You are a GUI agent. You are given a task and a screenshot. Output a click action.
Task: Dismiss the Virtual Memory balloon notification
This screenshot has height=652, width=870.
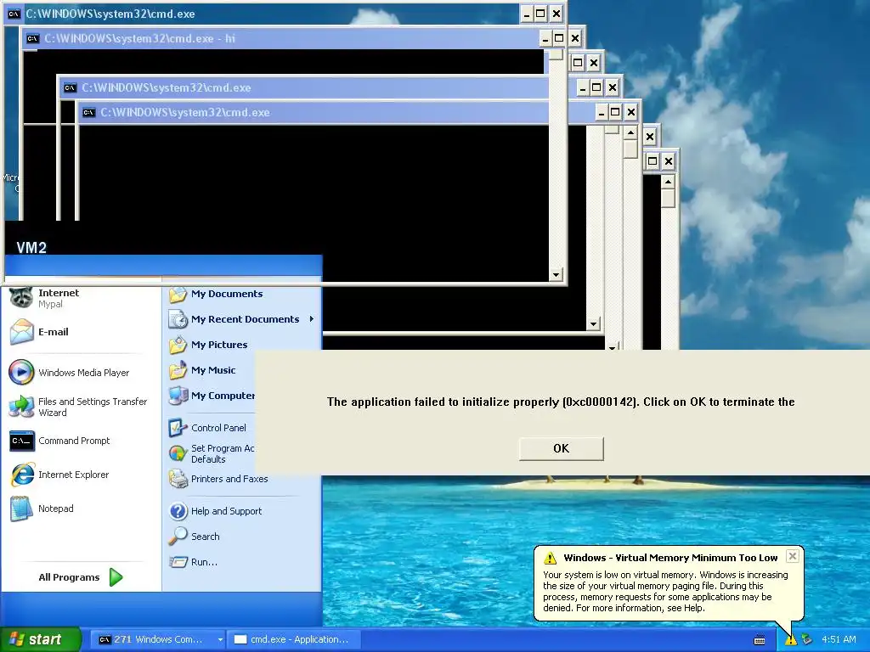[793, 555]
